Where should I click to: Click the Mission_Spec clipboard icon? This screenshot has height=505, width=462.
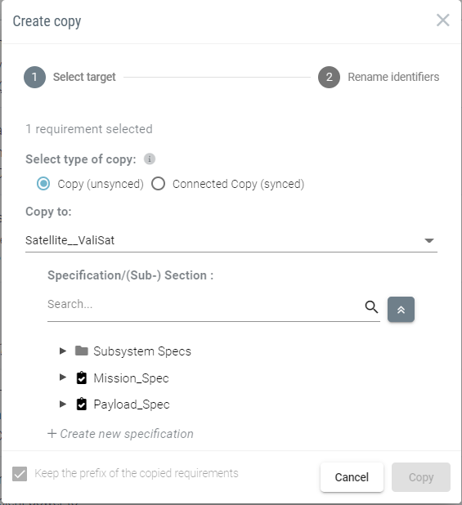point(82,378)
